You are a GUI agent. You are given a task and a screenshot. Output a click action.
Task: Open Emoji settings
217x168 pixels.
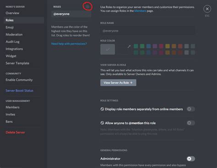(x=10, y=27)
